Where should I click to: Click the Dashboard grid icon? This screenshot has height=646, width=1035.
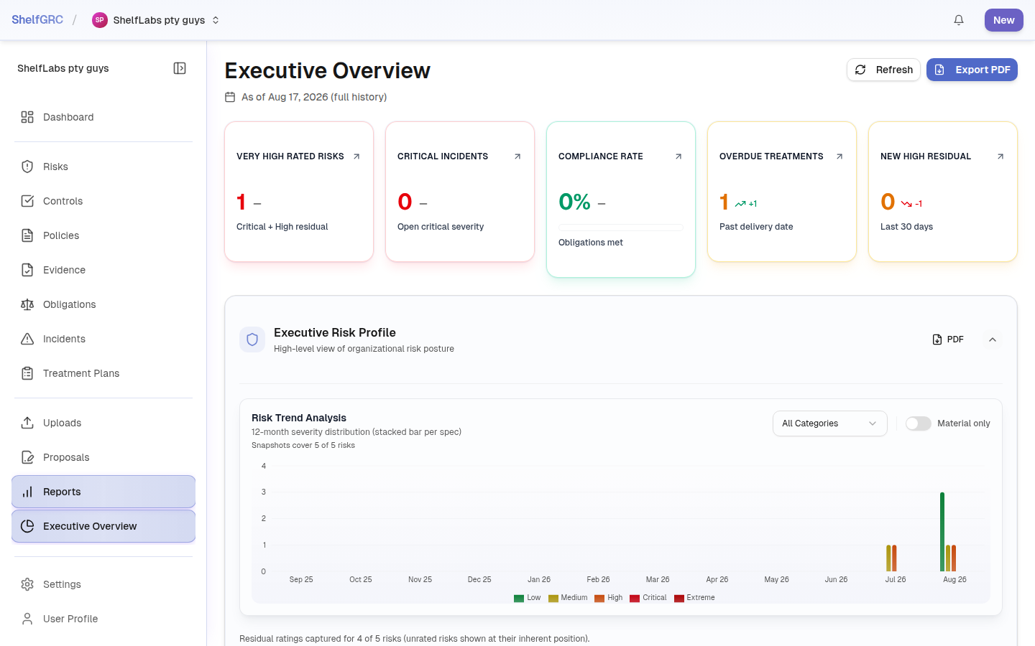pyautogui.click(x=27, y=117)
